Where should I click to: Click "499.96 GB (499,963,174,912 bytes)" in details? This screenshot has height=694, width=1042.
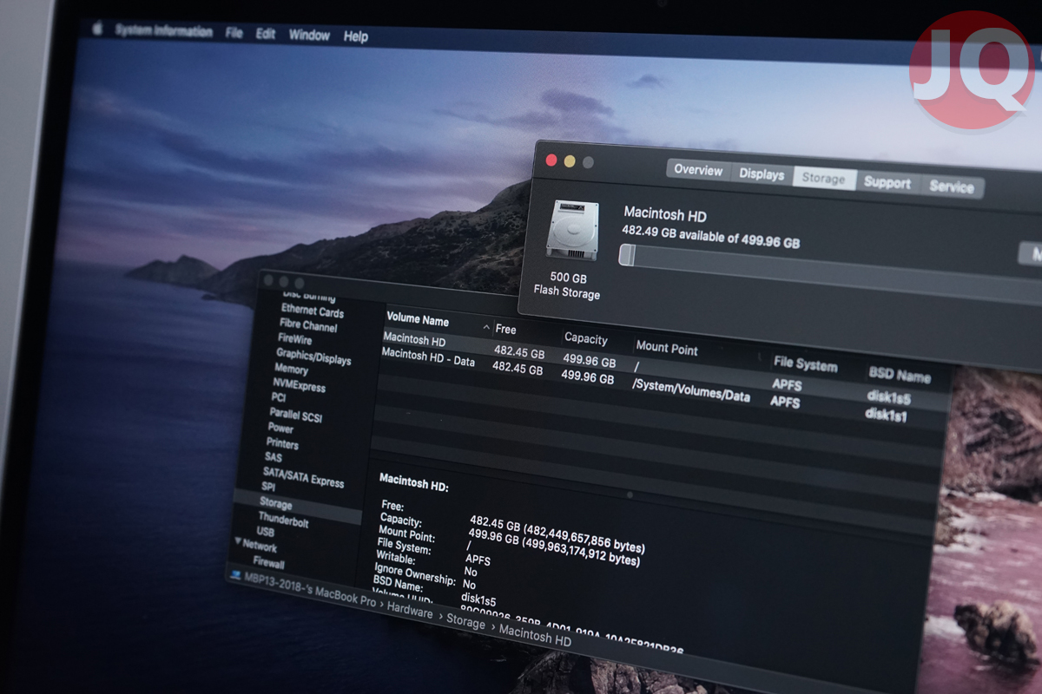554,547
